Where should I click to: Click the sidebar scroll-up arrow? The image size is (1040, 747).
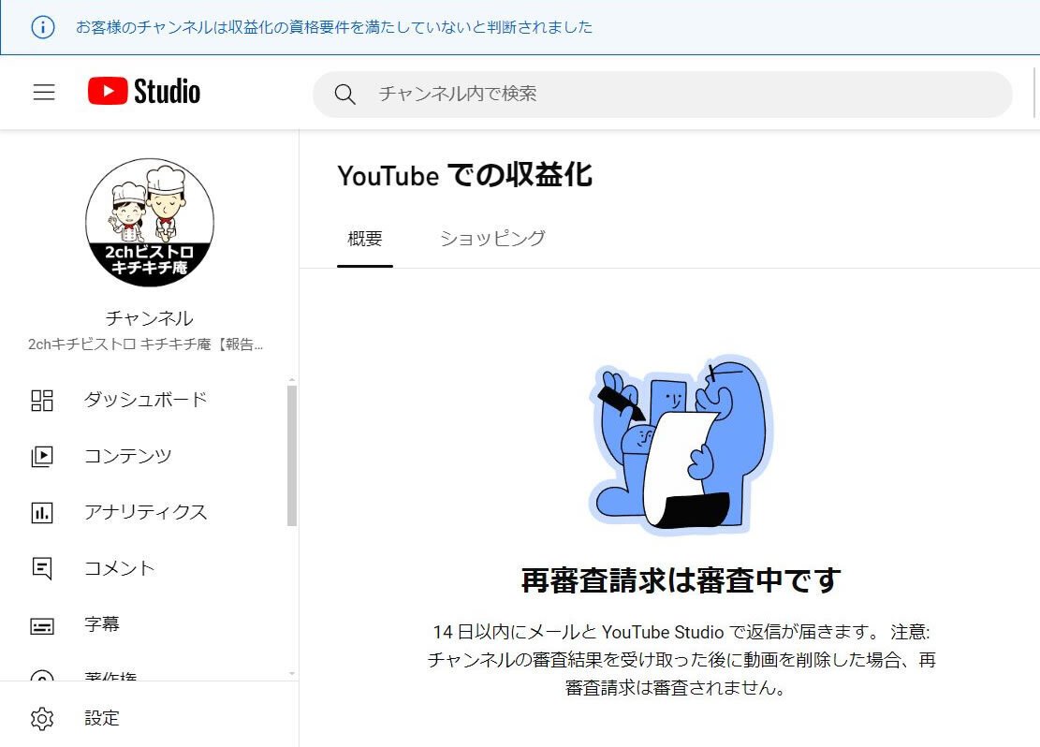292,380
